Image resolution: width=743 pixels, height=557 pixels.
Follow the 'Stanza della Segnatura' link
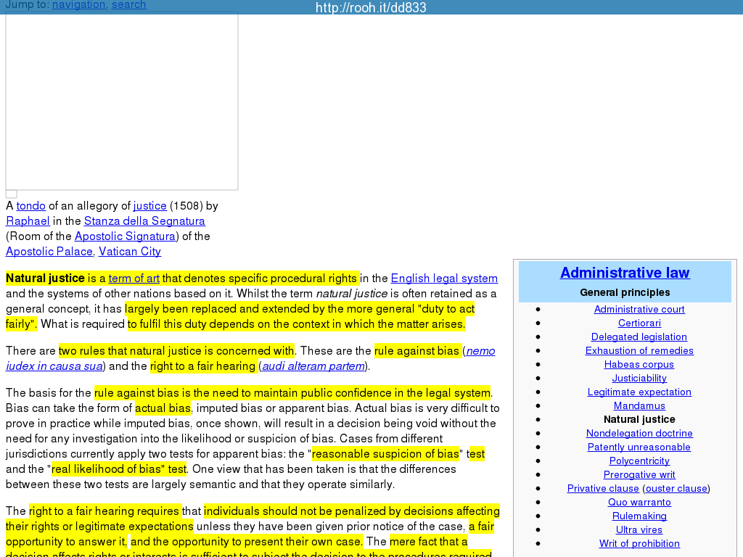coord(144,221)
